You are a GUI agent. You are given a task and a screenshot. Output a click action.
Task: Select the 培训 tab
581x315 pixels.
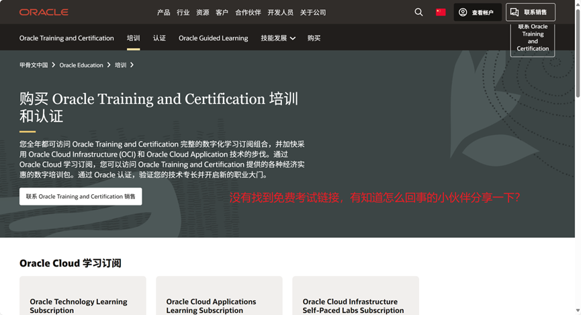[x=134, y=38]
